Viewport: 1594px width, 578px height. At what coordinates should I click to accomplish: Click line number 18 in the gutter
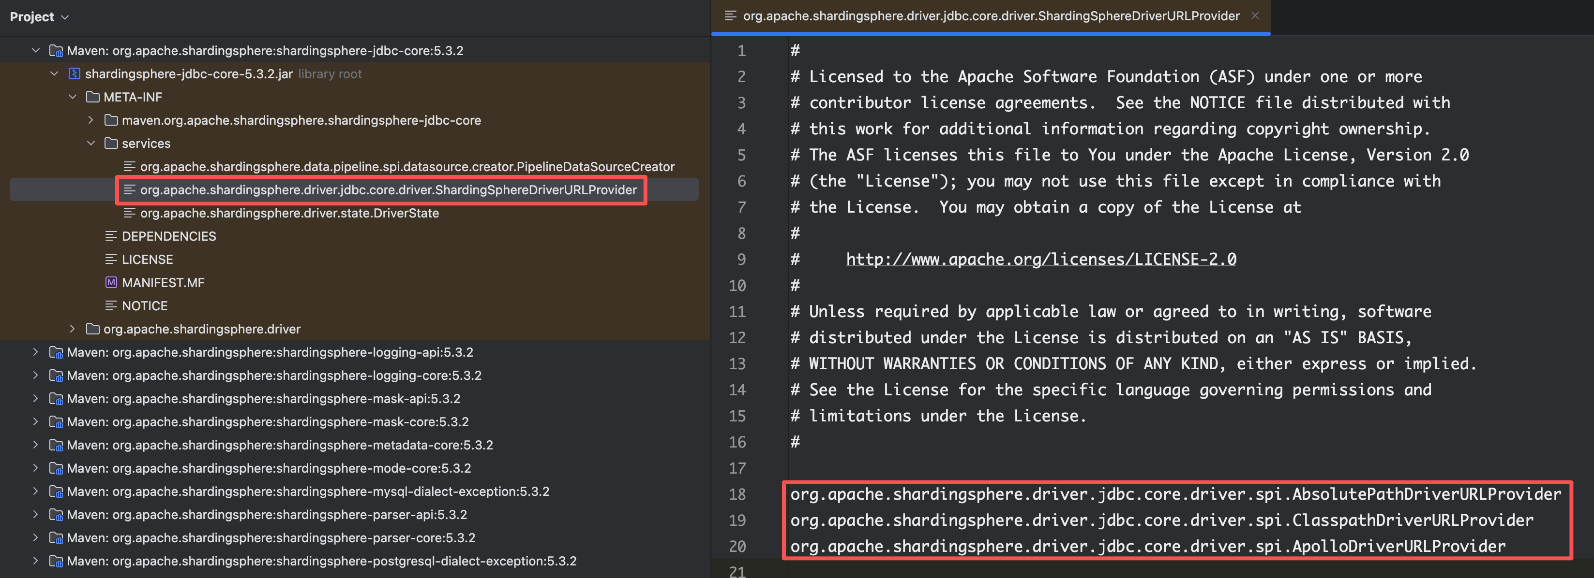tap(737, 494)
